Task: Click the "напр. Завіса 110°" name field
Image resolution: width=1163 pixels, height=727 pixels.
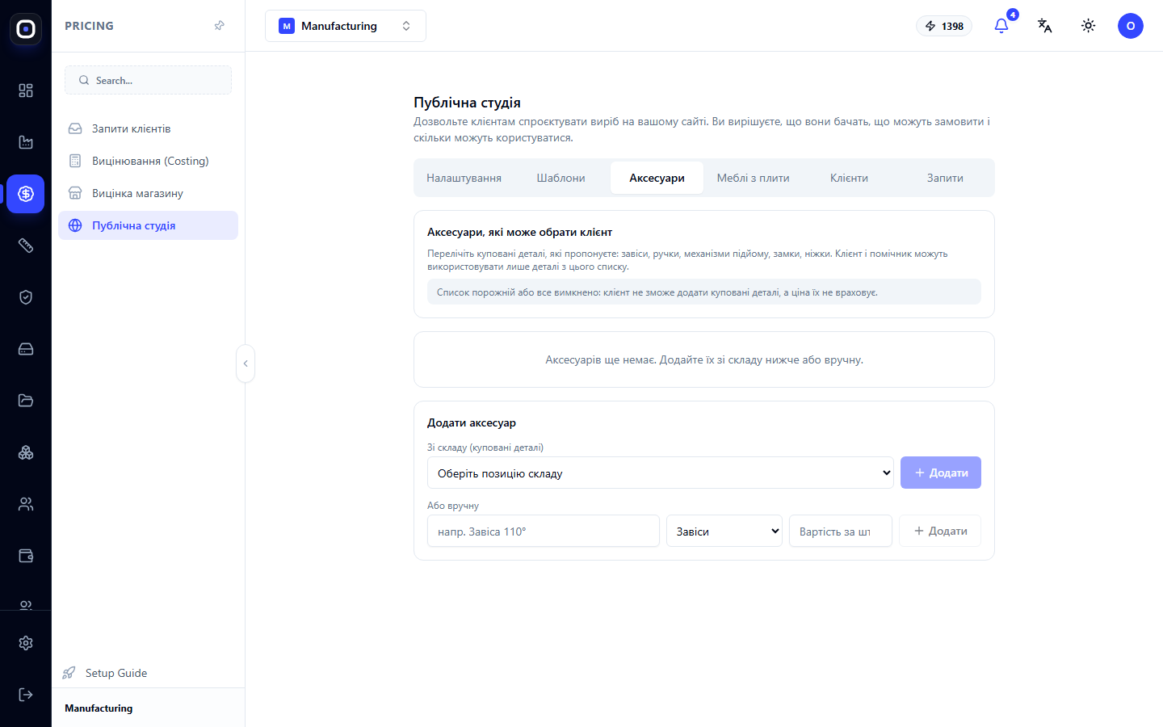Action: tap(544, 531)
